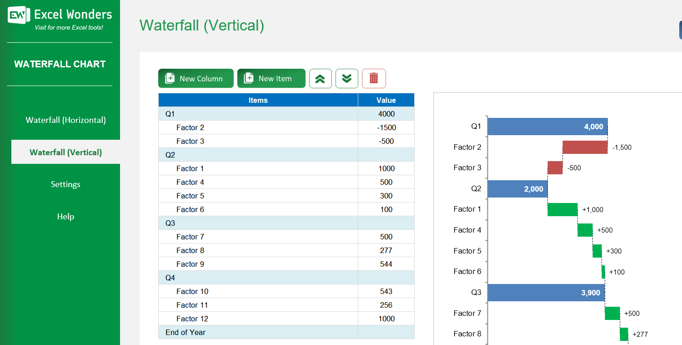Select the move-down double chevron icon
Image resolution: width=682 pixels, height=345 pixels.
(x=347, y=78)
